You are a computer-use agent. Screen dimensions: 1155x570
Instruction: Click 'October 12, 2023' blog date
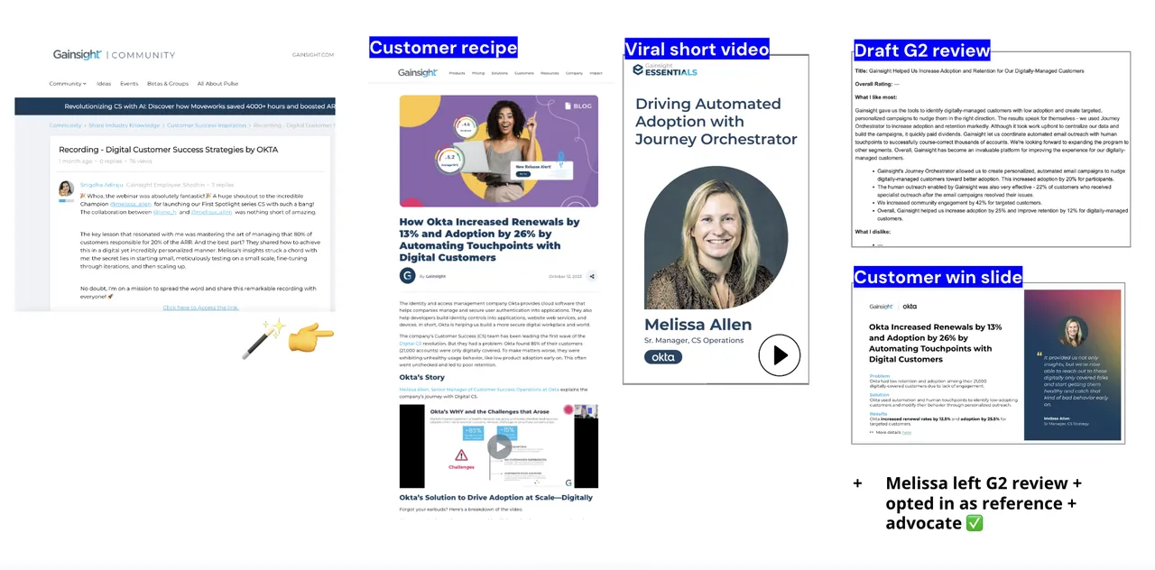pos(565,276)
